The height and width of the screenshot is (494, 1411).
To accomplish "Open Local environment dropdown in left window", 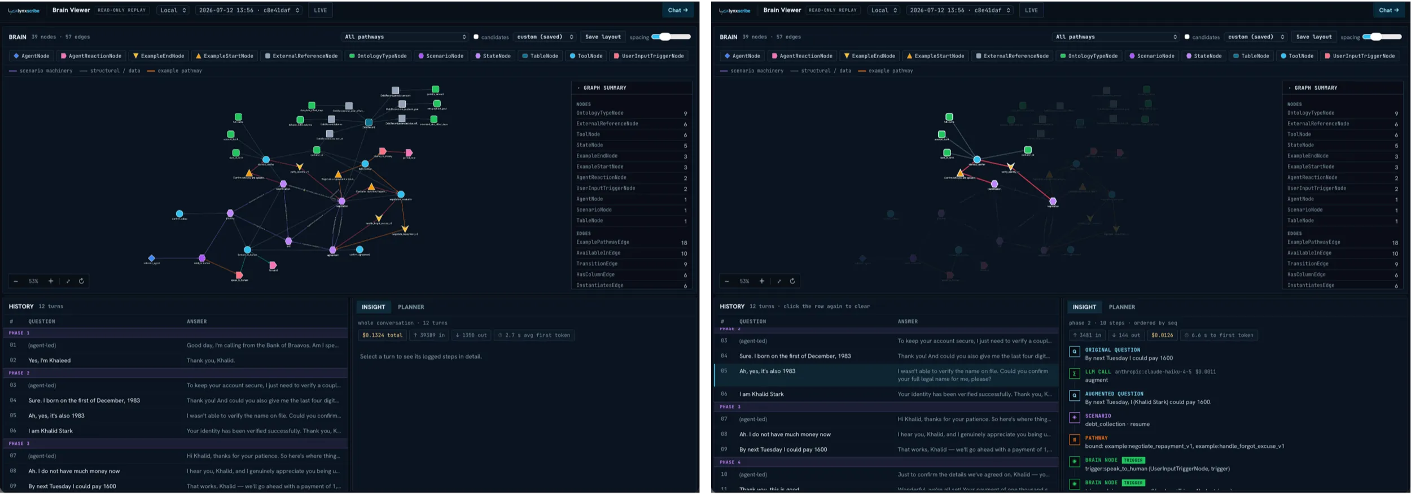I will coord(173,10).
